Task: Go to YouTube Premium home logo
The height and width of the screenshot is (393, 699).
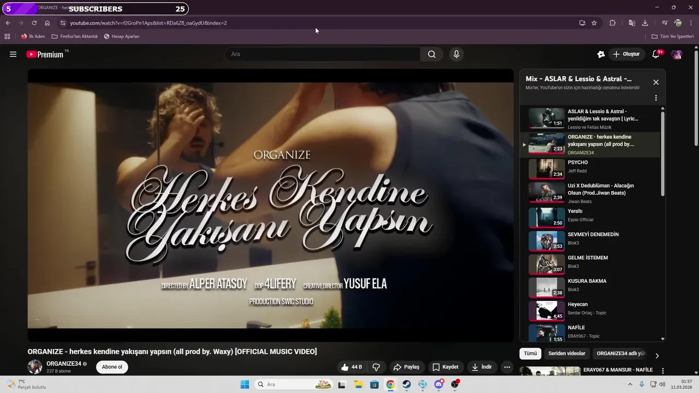Action: (45, 54)
